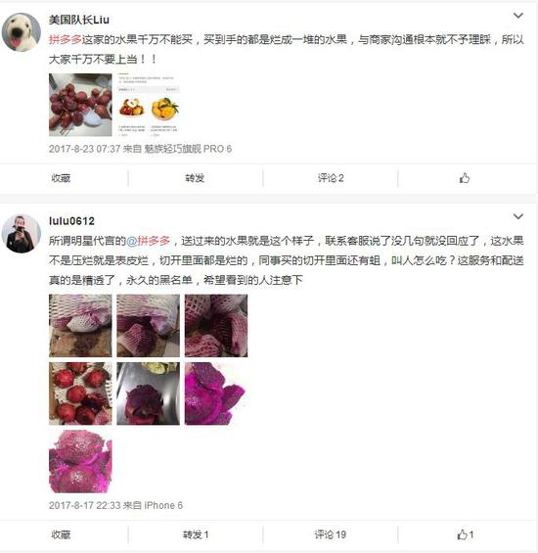
Task: Click the red 拼多多 tag in first post
Action: point(66,39)
